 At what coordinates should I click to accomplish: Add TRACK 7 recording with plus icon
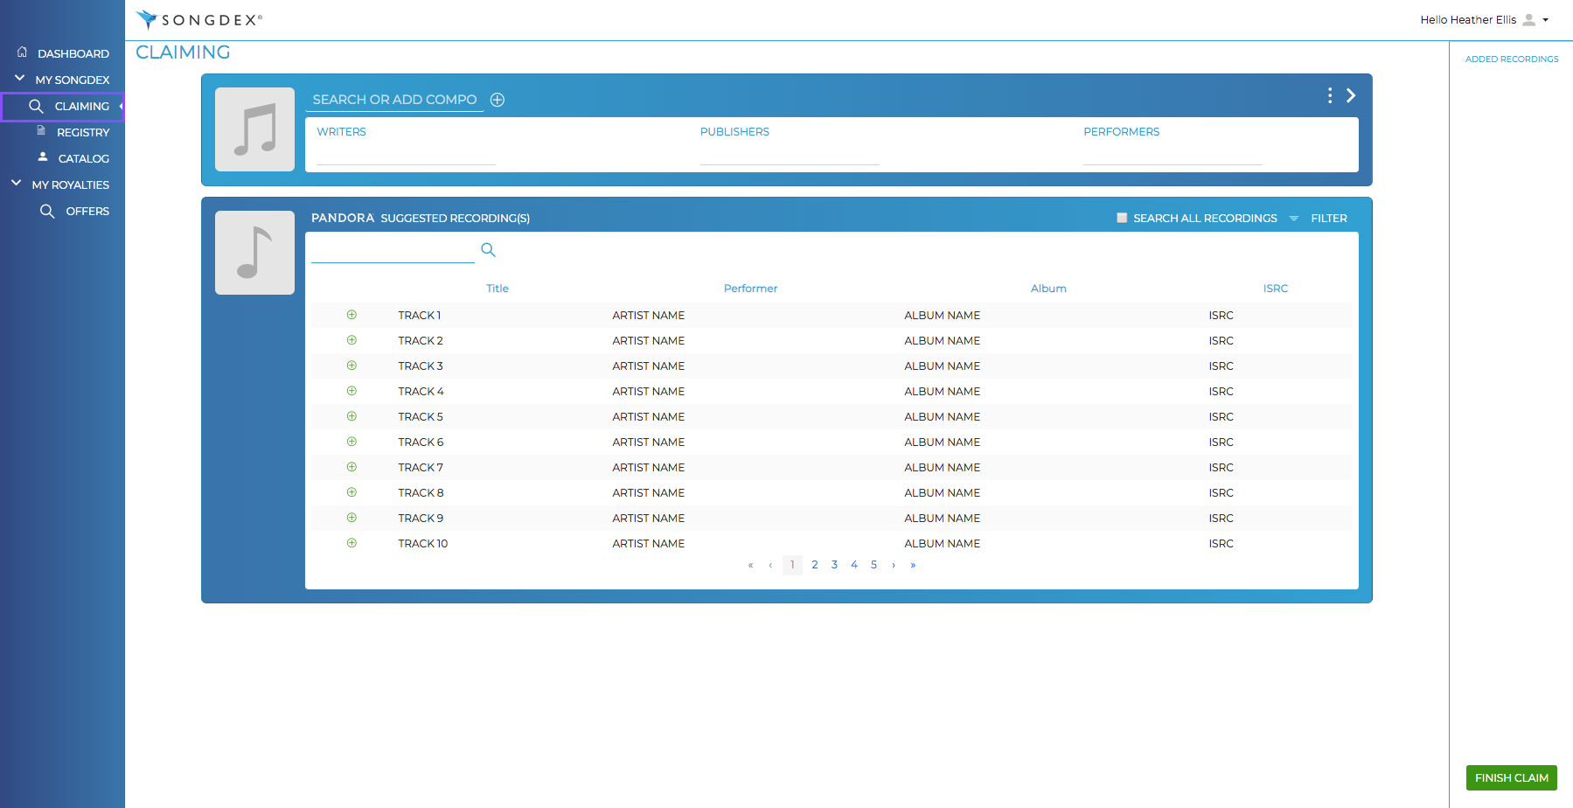click(351, 467)
